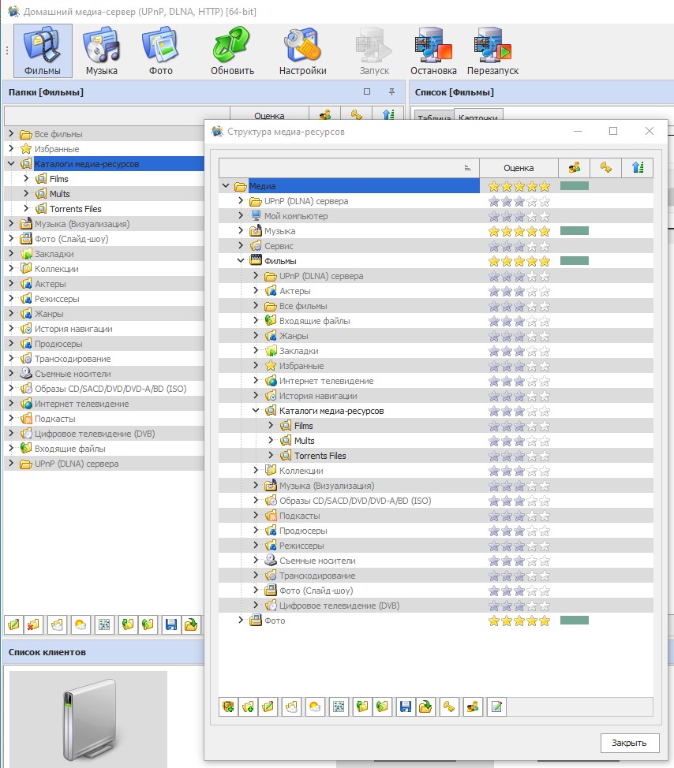Viewport: 674px width, 768px height.
Task: Collapse Каталоги медиа-ресурсов in the dialog tree
Action: click(x=256, y=411)
